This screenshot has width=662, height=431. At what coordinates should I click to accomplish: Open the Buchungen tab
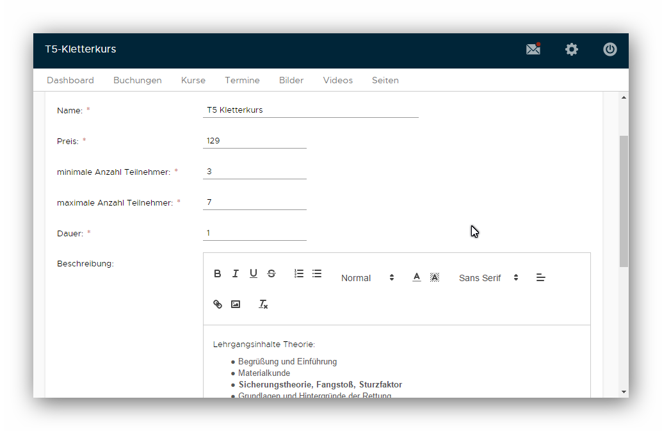coord(138,80)
